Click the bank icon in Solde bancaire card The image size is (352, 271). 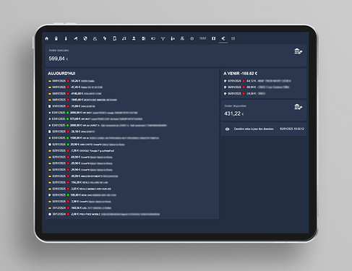pyautogui.click(x=298, y=51)
